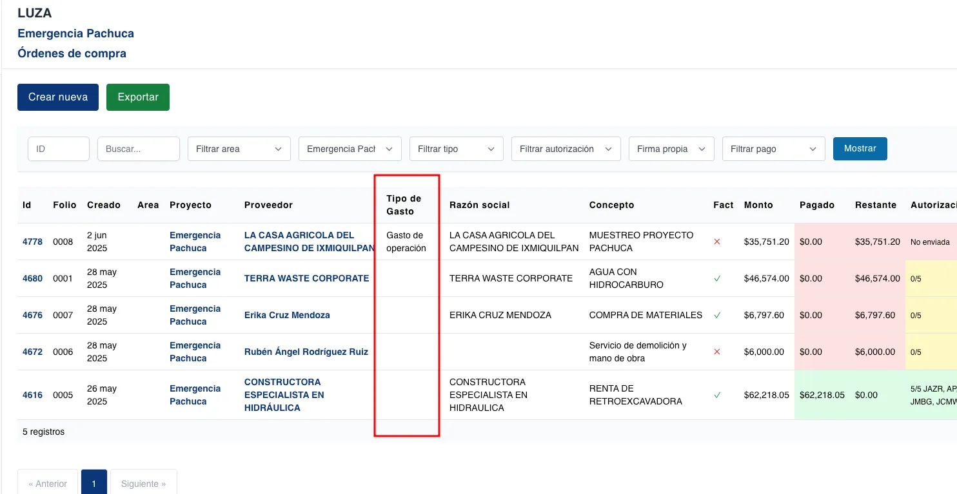This screenshot has height=494, width=957.
Task: Click the red X Fact icon for order 4778
Action: click(716, 242)
